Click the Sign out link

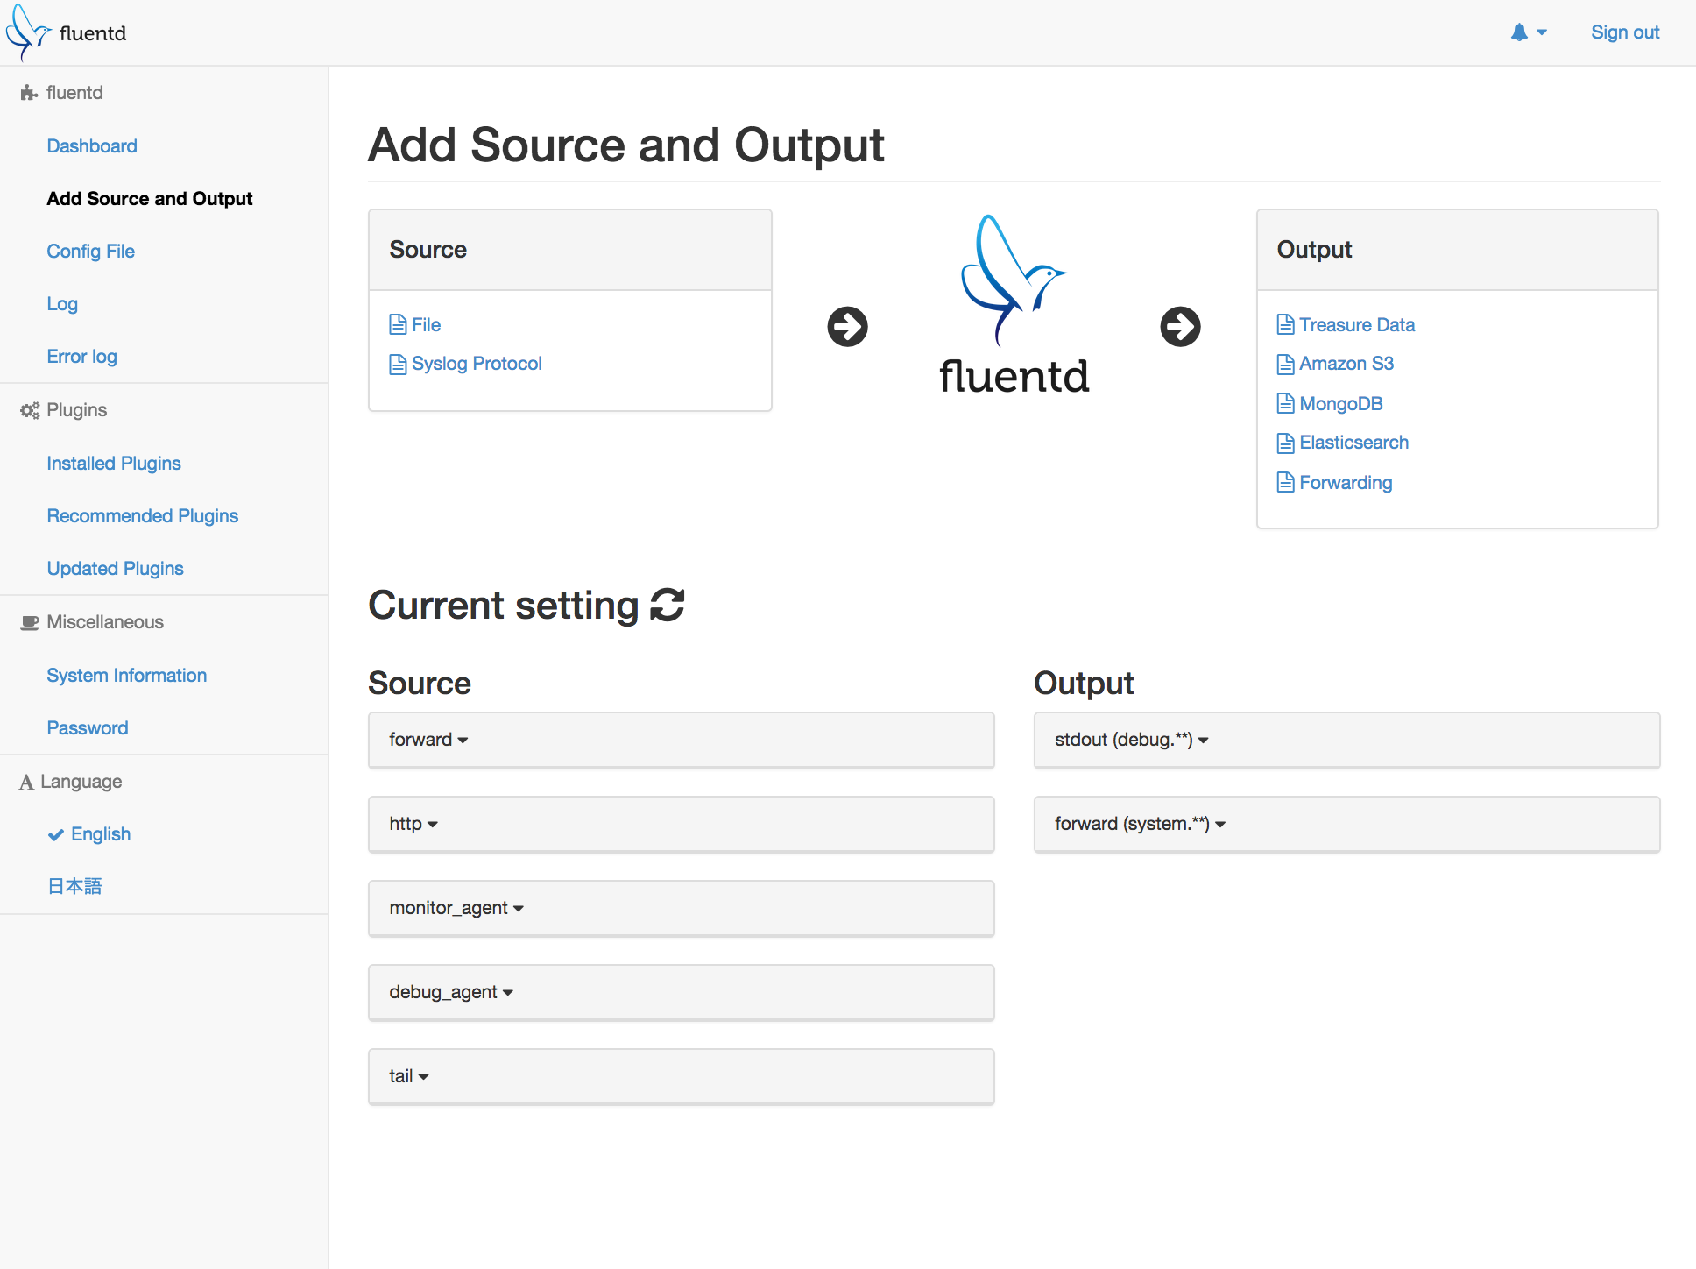point(1624,32)
